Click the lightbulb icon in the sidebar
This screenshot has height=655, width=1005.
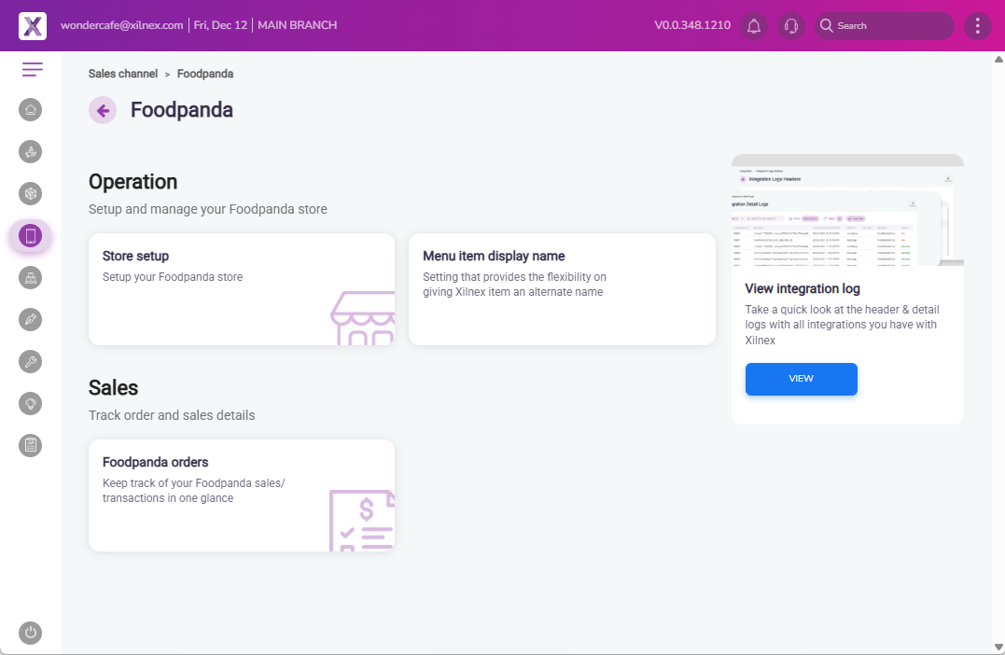click(31, 403)
